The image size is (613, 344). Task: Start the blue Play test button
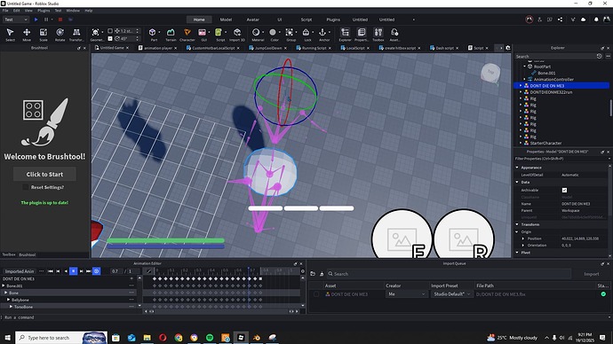[x=36, y=20]
